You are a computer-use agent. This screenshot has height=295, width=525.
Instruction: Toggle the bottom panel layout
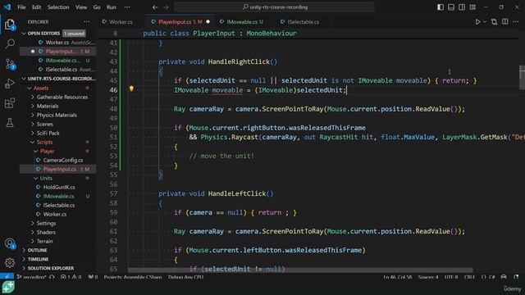[x=451, y=7]
